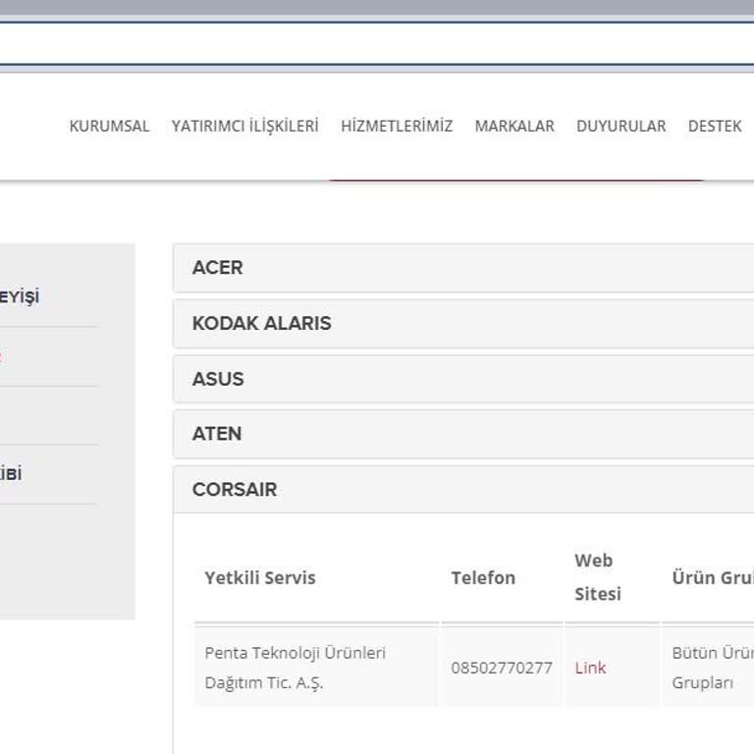Go to the MARKALAR menu
Image resolution: width=754 pixels, height=754 pixels.
click(514, 126)
